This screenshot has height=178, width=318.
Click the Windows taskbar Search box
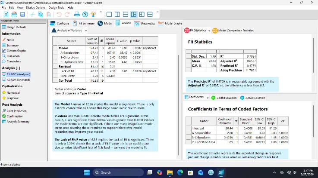click(118, 172)
